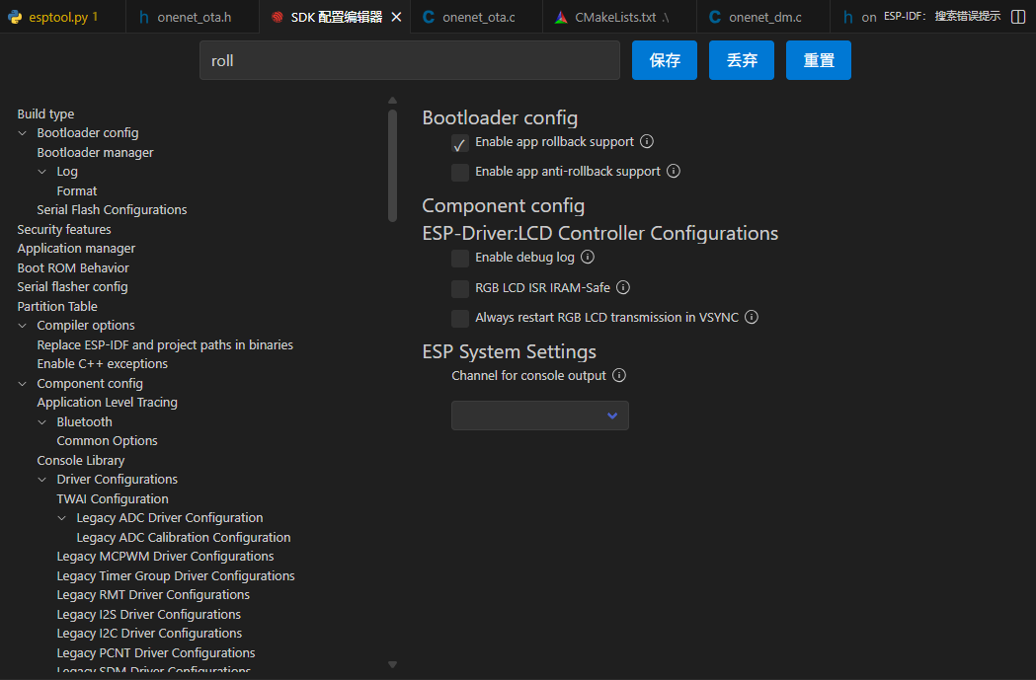This screenshot has height=680, width=1036.
Task: Open info for Enable app anti-rollback support
Action: pos(673,172)
